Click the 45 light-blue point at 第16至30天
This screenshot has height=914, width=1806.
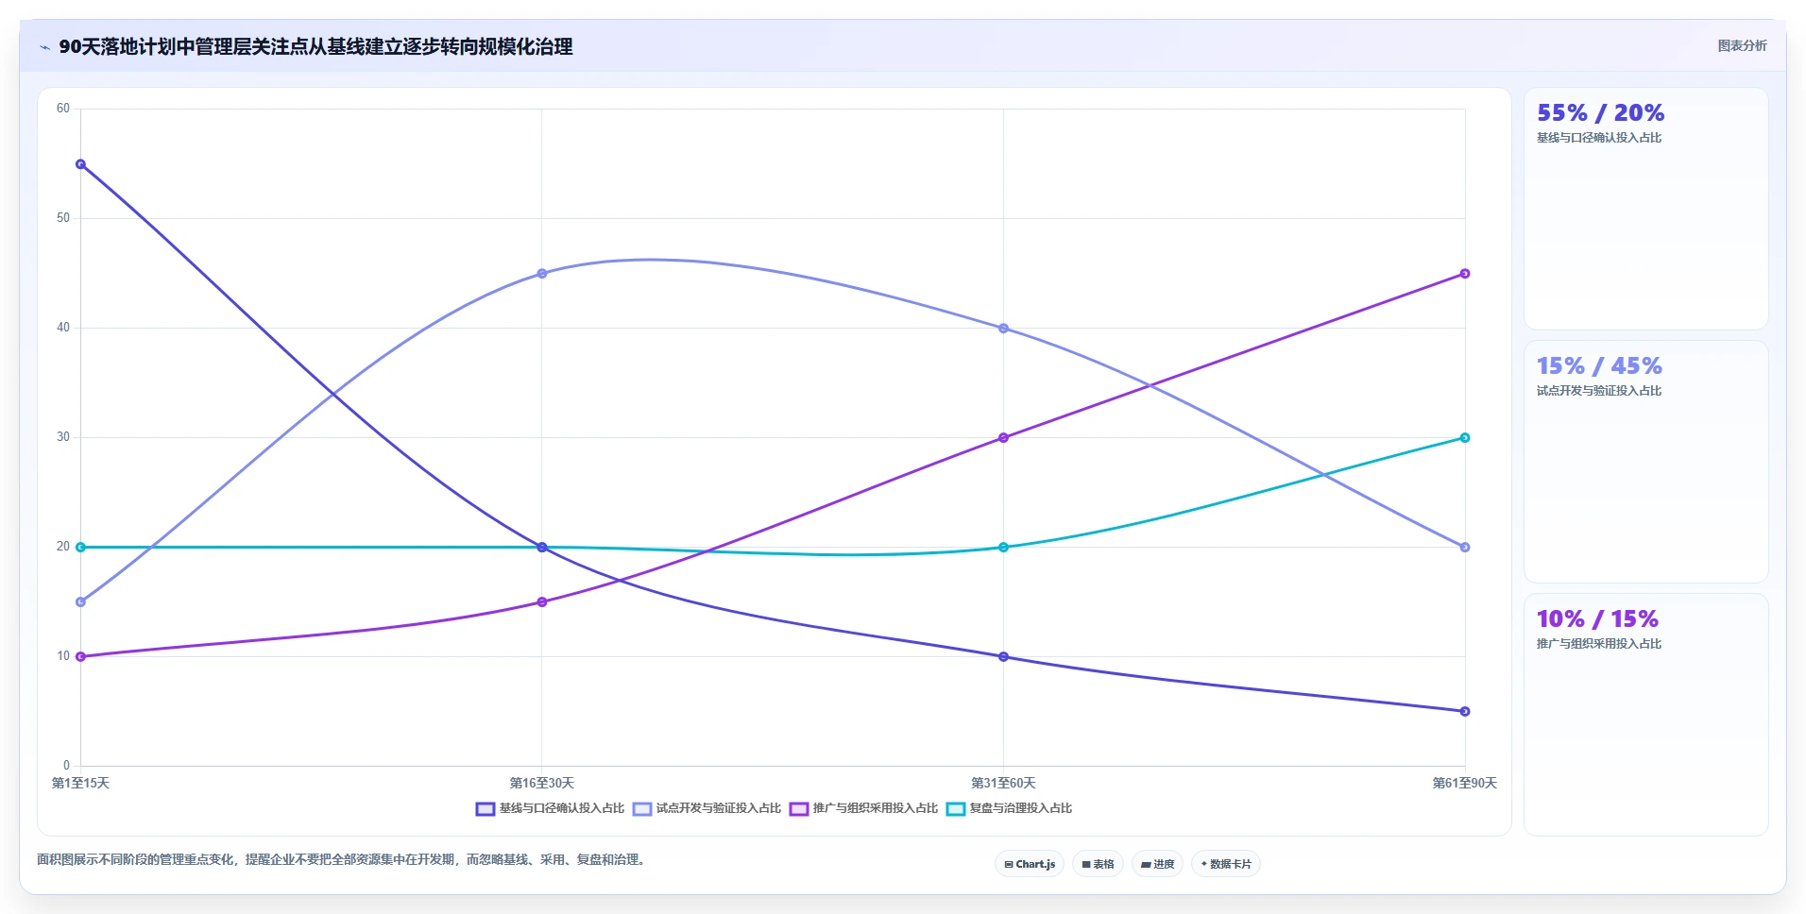542,274
